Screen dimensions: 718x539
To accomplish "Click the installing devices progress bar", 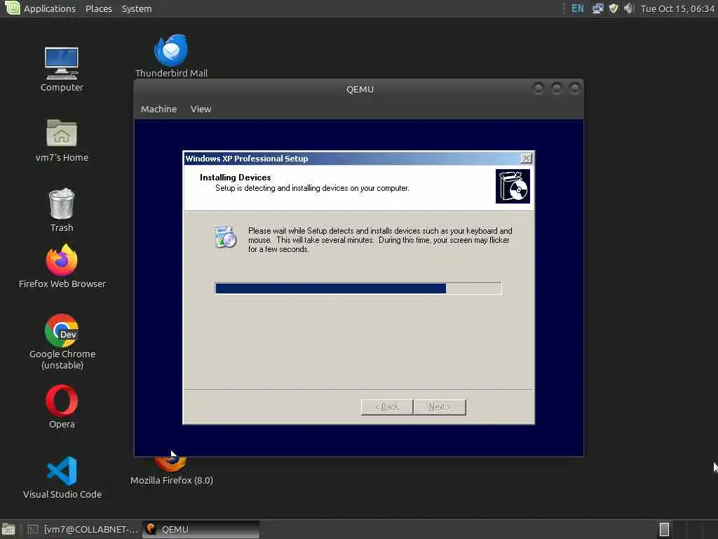I will coord(358,288).
